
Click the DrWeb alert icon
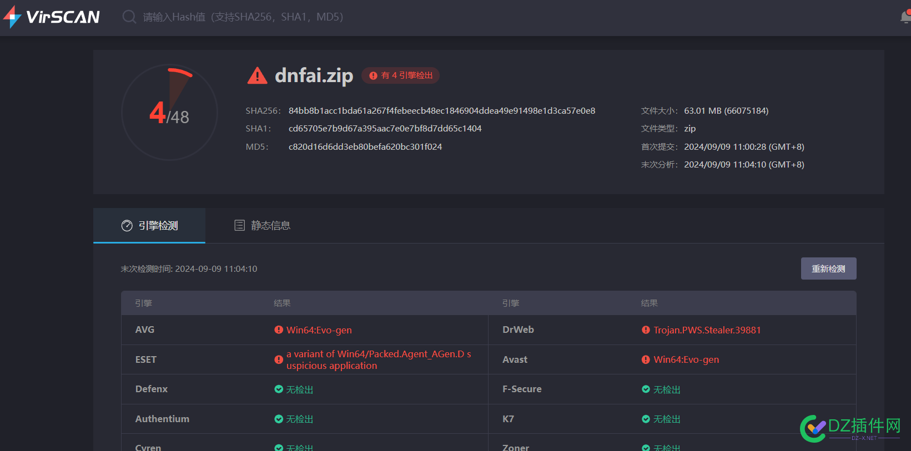pyautogui.click(x=646, y=330)
